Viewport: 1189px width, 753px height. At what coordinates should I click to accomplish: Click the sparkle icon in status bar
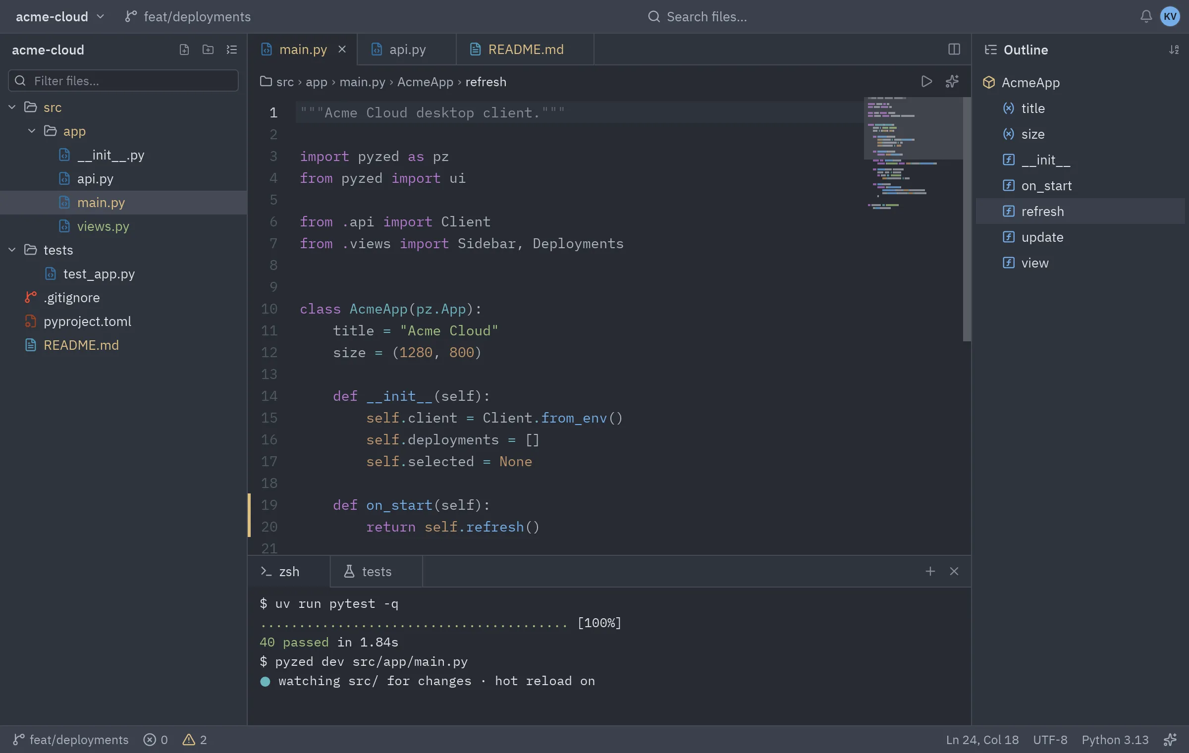coord(1170,740)
